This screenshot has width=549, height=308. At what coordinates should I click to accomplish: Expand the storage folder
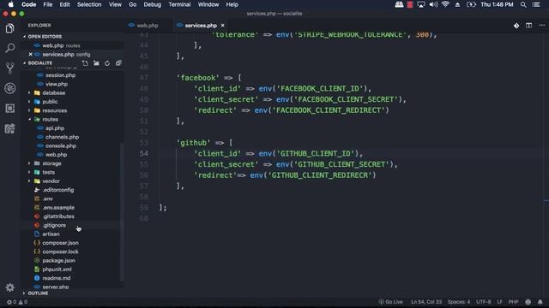51,163
